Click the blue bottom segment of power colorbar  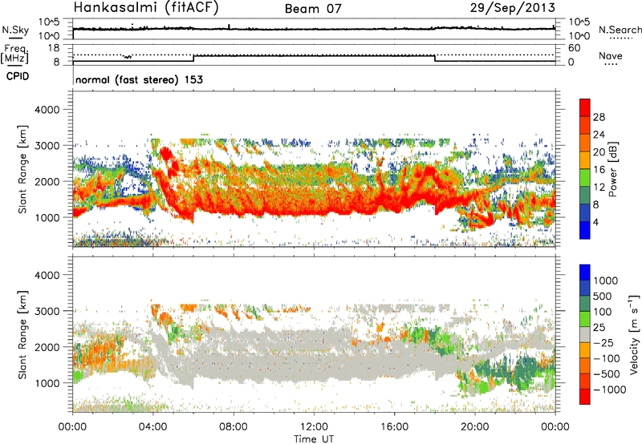[x=585, y=230]
